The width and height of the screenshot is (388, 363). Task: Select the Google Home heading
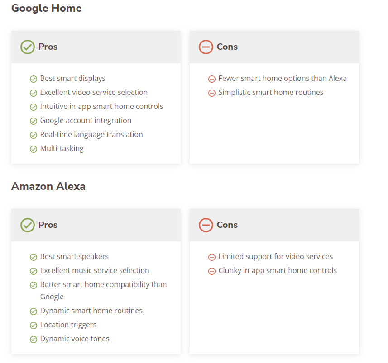[x=47, y=8]
